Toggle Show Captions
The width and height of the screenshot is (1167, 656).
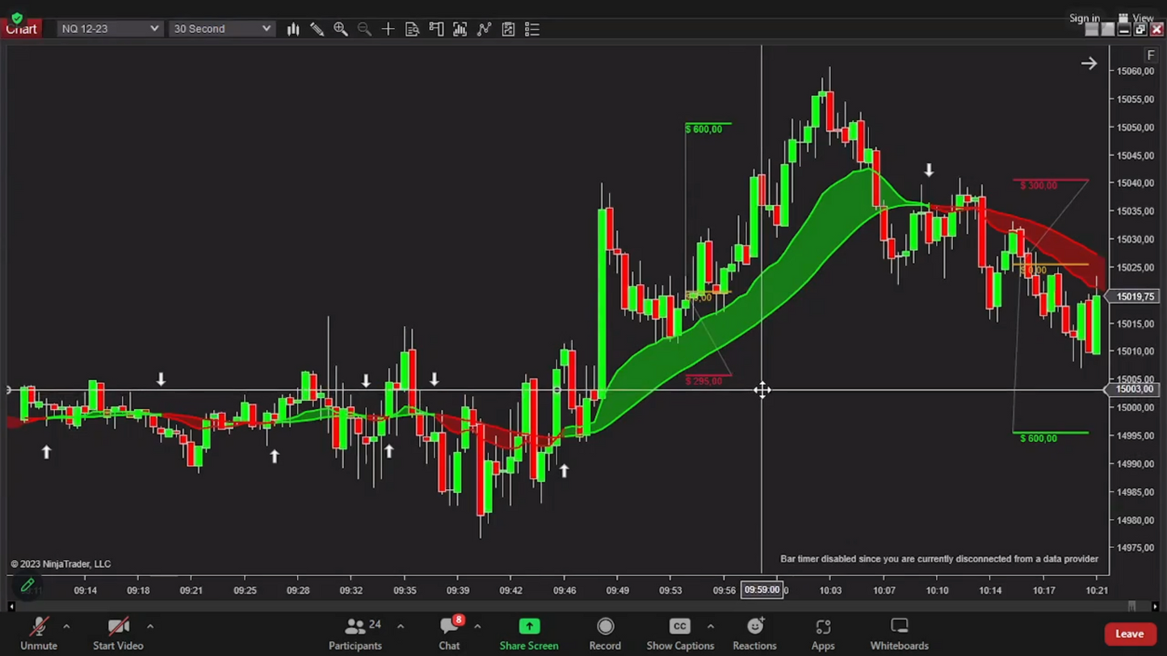pos(680,633)
